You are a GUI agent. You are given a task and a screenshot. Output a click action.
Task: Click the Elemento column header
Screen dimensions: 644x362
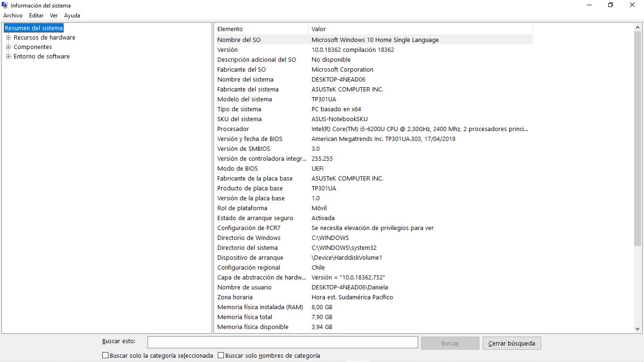262,29
